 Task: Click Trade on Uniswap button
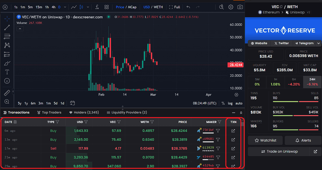(279, 151)
